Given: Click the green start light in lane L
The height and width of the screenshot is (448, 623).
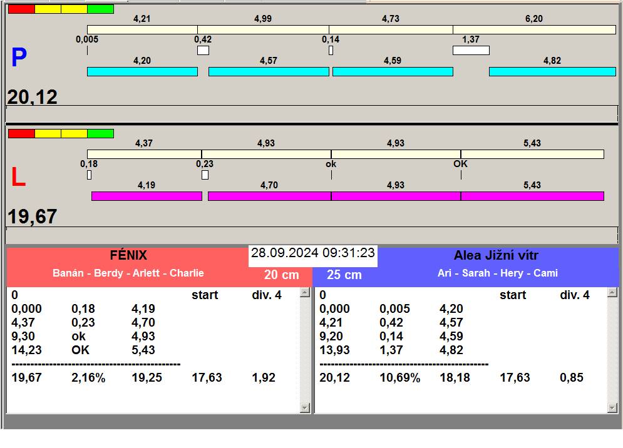Looking at the screenshot, I should click(100, 133).
